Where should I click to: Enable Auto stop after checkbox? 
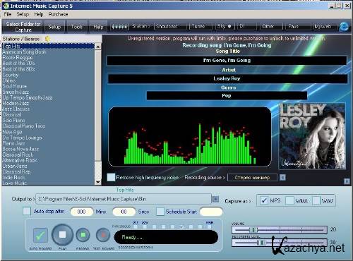point(27,211)
